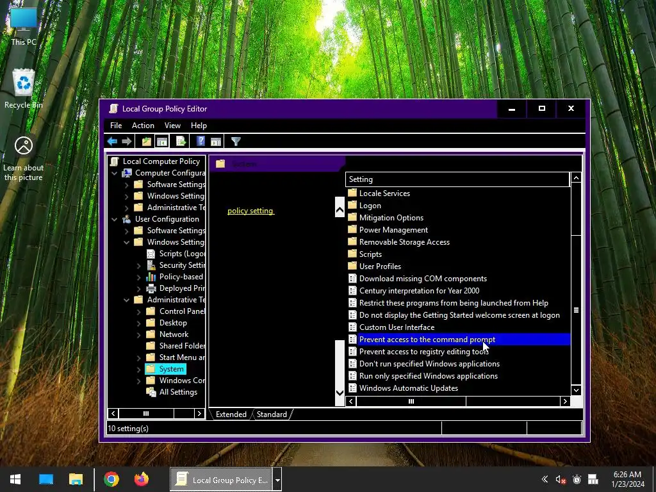Select Windows Automatic Updates setting
This screenshot has height=492, width=656.
tap(403, 388)
